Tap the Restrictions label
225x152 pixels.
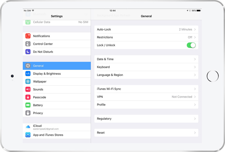(105, 37)
